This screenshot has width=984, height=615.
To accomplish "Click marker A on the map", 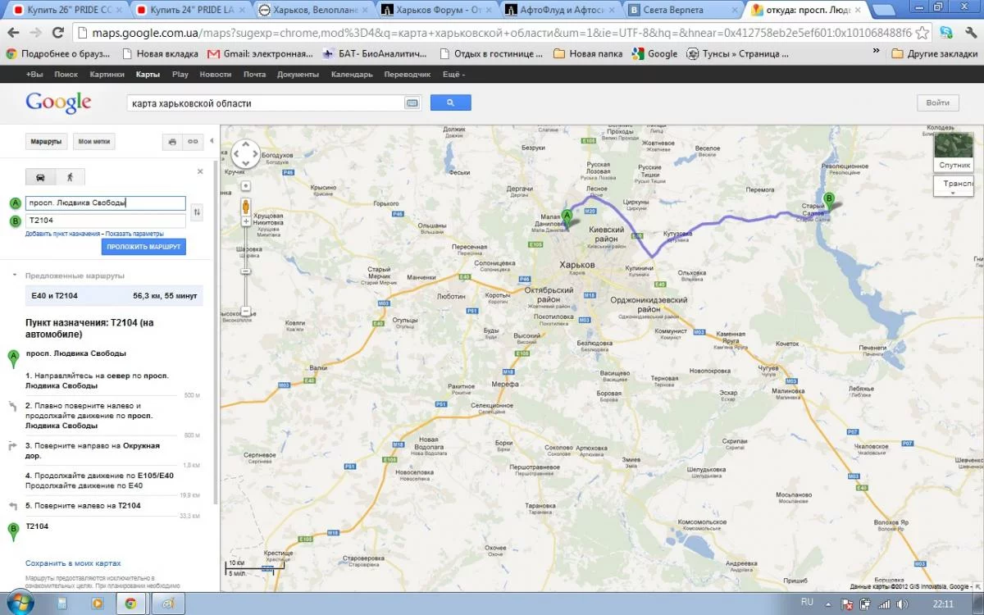I will 566,218.
